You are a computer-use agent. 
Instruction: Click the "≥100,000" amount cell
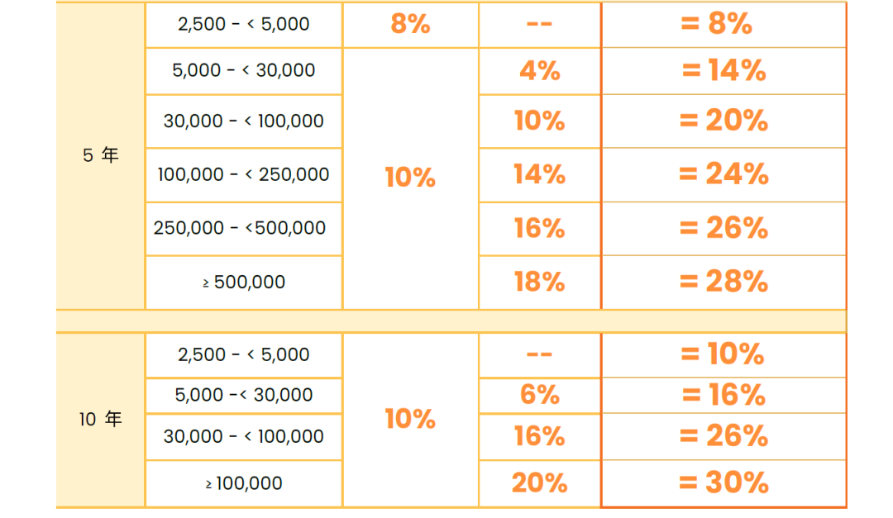point(243,483)
